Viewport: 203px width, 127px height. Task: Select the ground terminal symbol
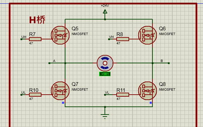pos(105,116)
